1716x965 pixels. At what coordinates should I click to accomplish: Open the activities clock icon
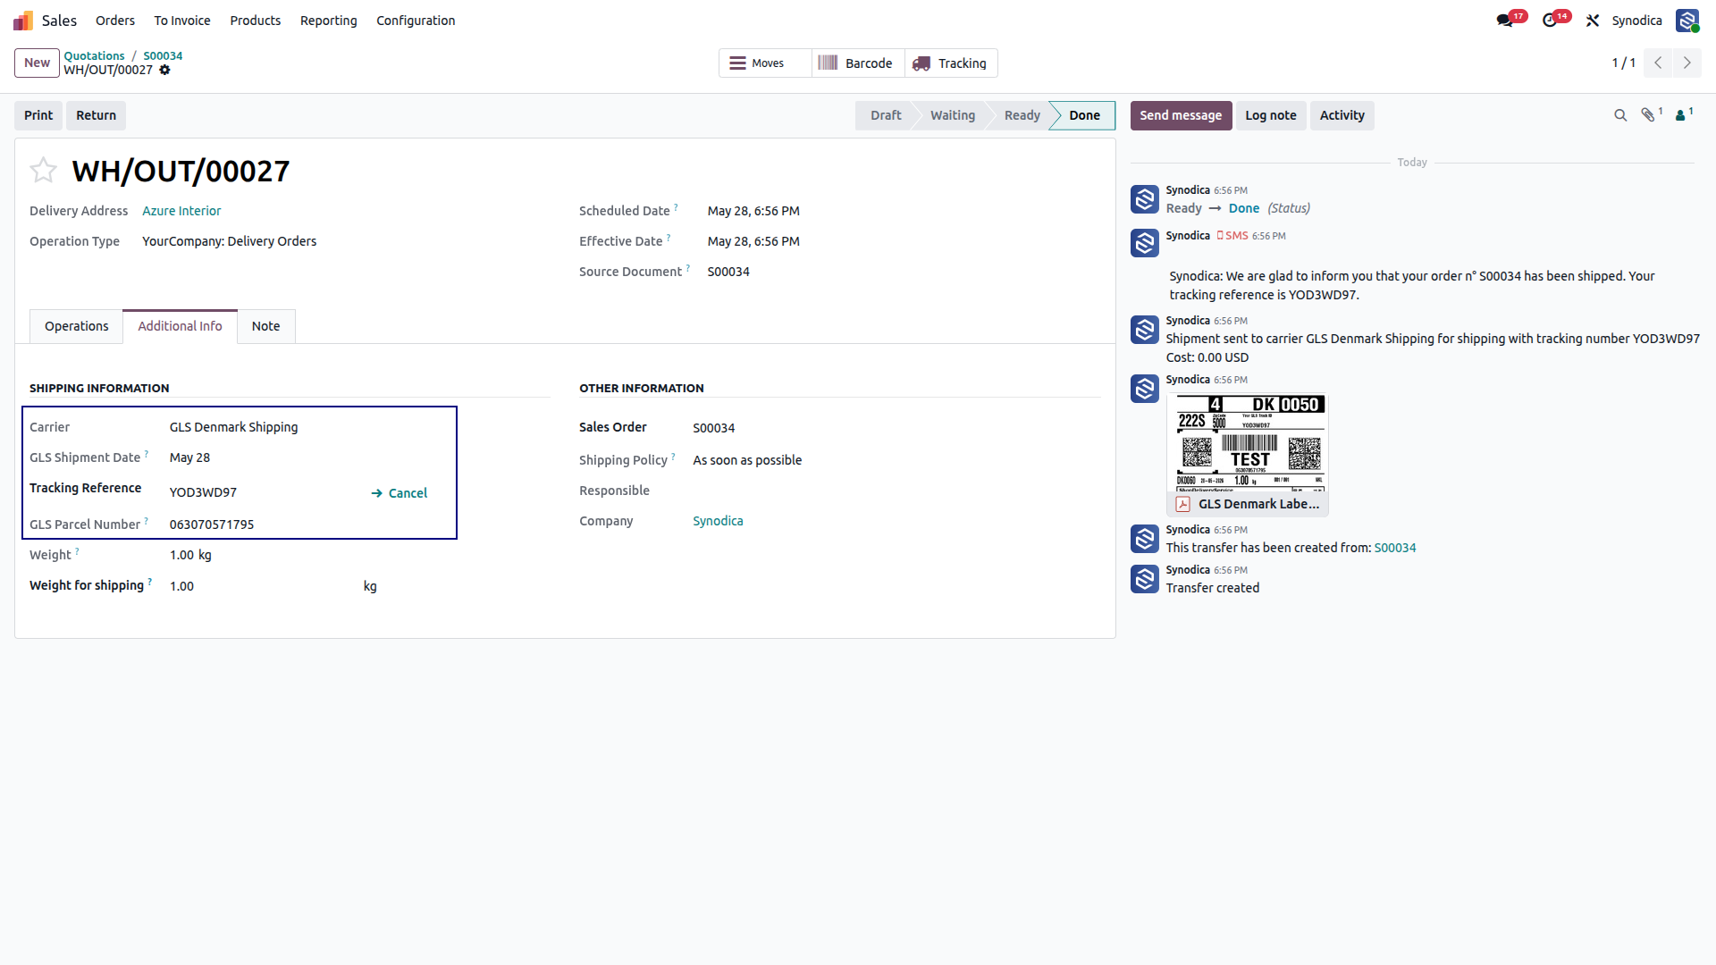1550,20
